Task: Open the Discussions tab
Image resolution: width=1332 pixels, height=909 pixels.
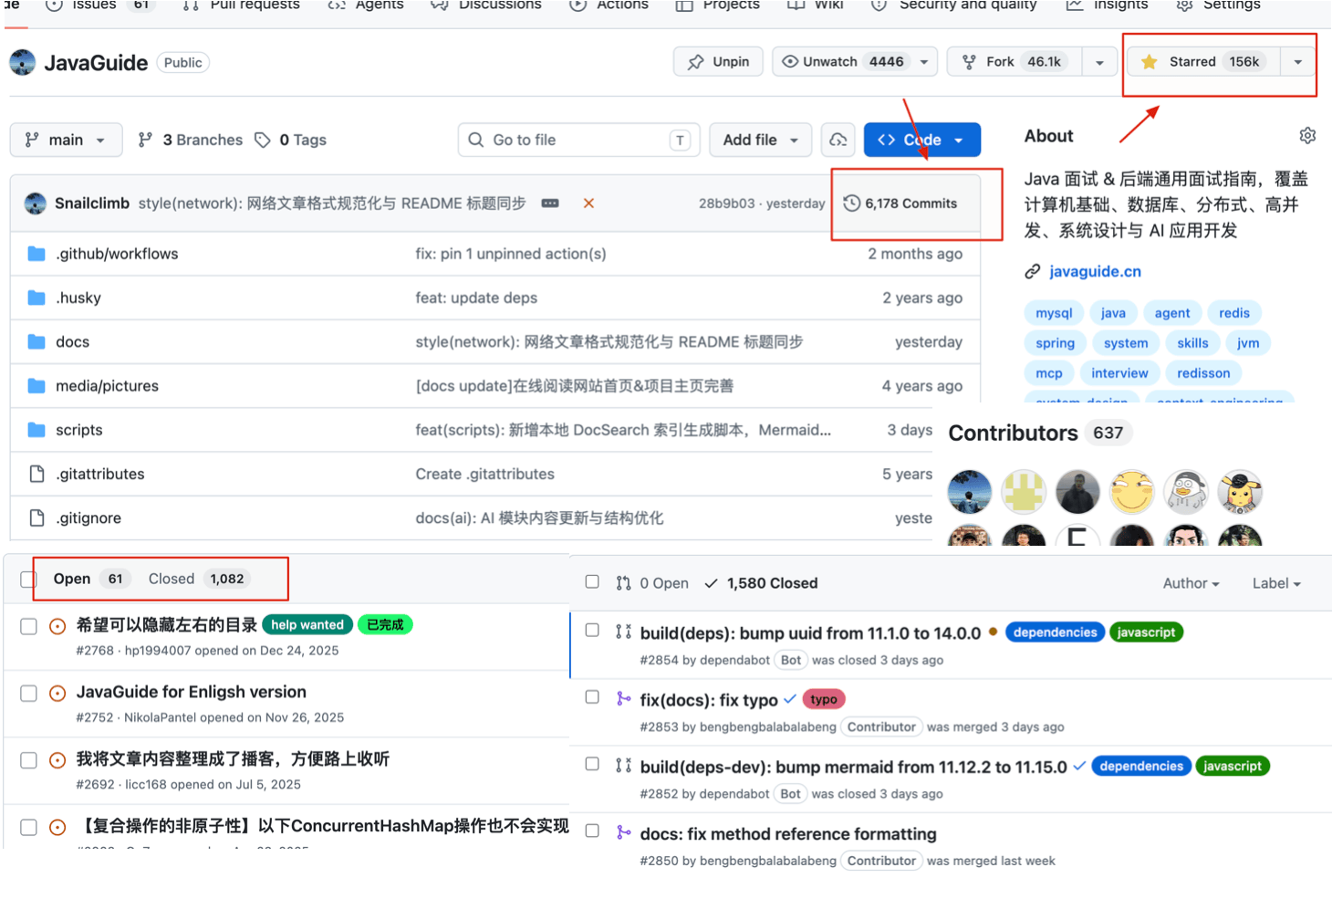Action: coord(486,5)
